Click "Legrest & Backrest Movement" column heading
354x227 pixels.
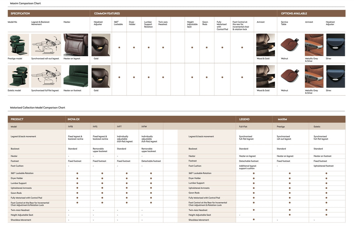pyautogui.click(x=40, y=23)
